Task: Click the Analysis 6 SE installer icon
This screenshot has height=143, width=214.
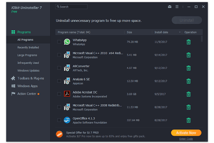Action: [x=67, y=81]
